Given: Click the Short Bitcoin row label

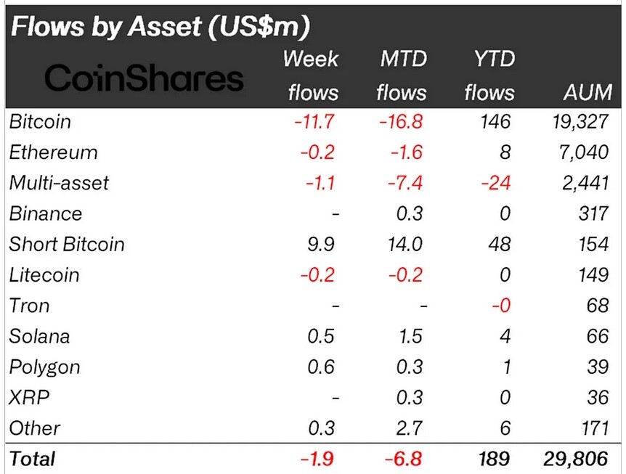Looking at the screenshot, I should click(x=67, y=244).
